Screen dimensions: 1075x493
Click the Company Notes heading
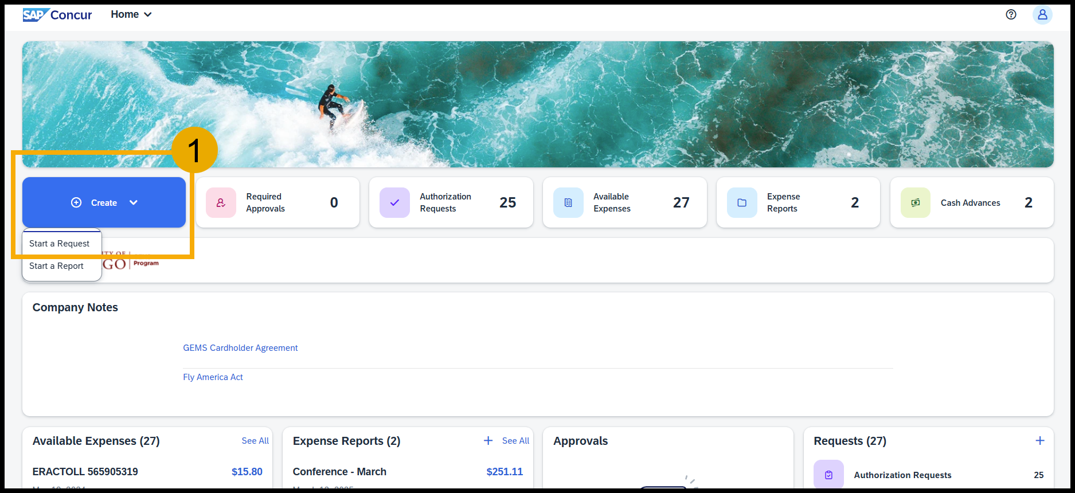pos(75,307)
